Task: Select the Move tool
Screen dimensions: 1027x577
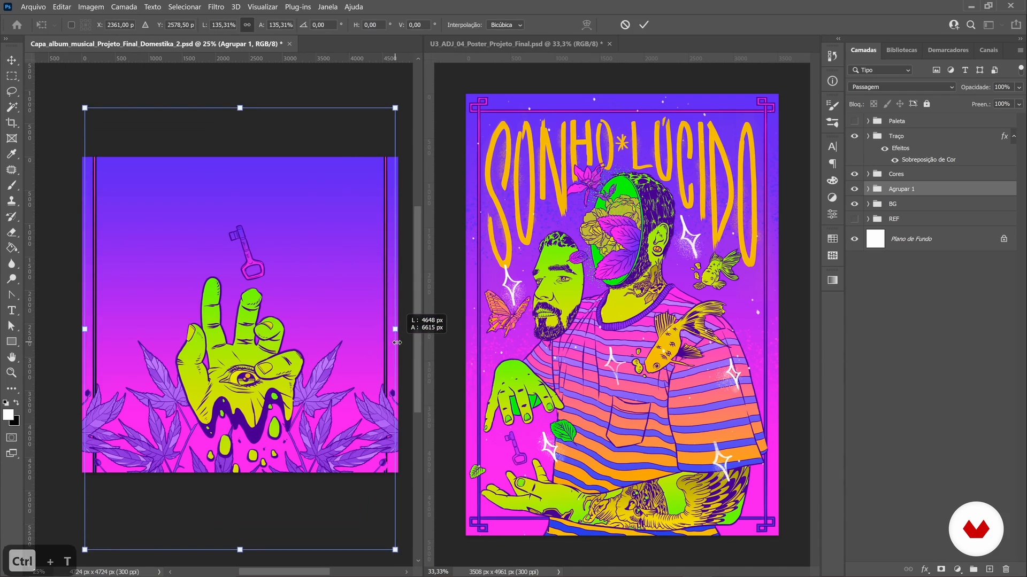Action: pos(11,60)
